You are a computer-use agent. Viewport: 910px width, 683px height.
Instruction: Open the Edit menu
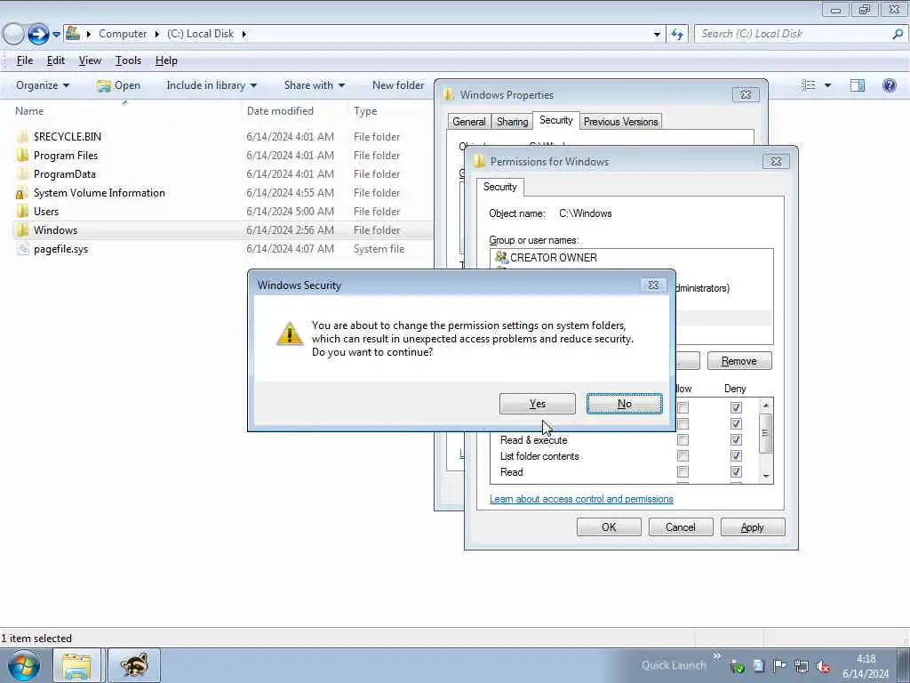(56, 60)
